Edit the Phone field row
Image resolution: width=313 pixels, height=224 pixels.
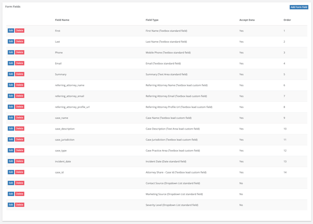point(11,52)
